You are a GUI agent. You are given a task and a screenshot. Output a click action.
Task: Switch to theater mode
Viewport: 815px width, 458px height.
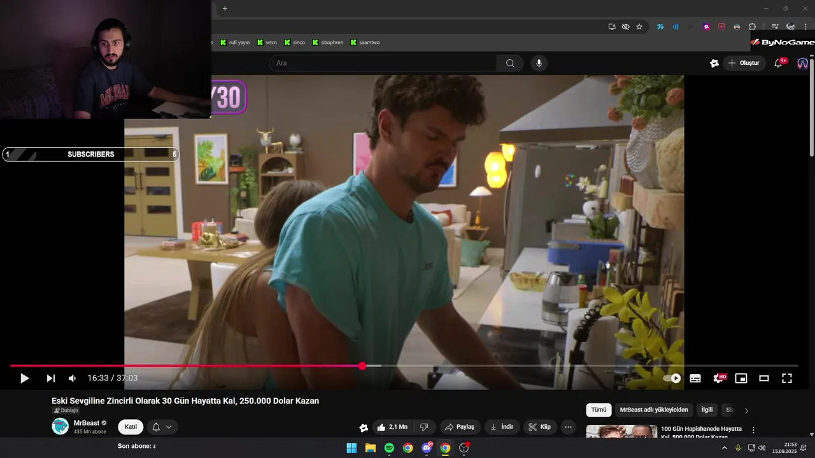click(x=764, y=378)
